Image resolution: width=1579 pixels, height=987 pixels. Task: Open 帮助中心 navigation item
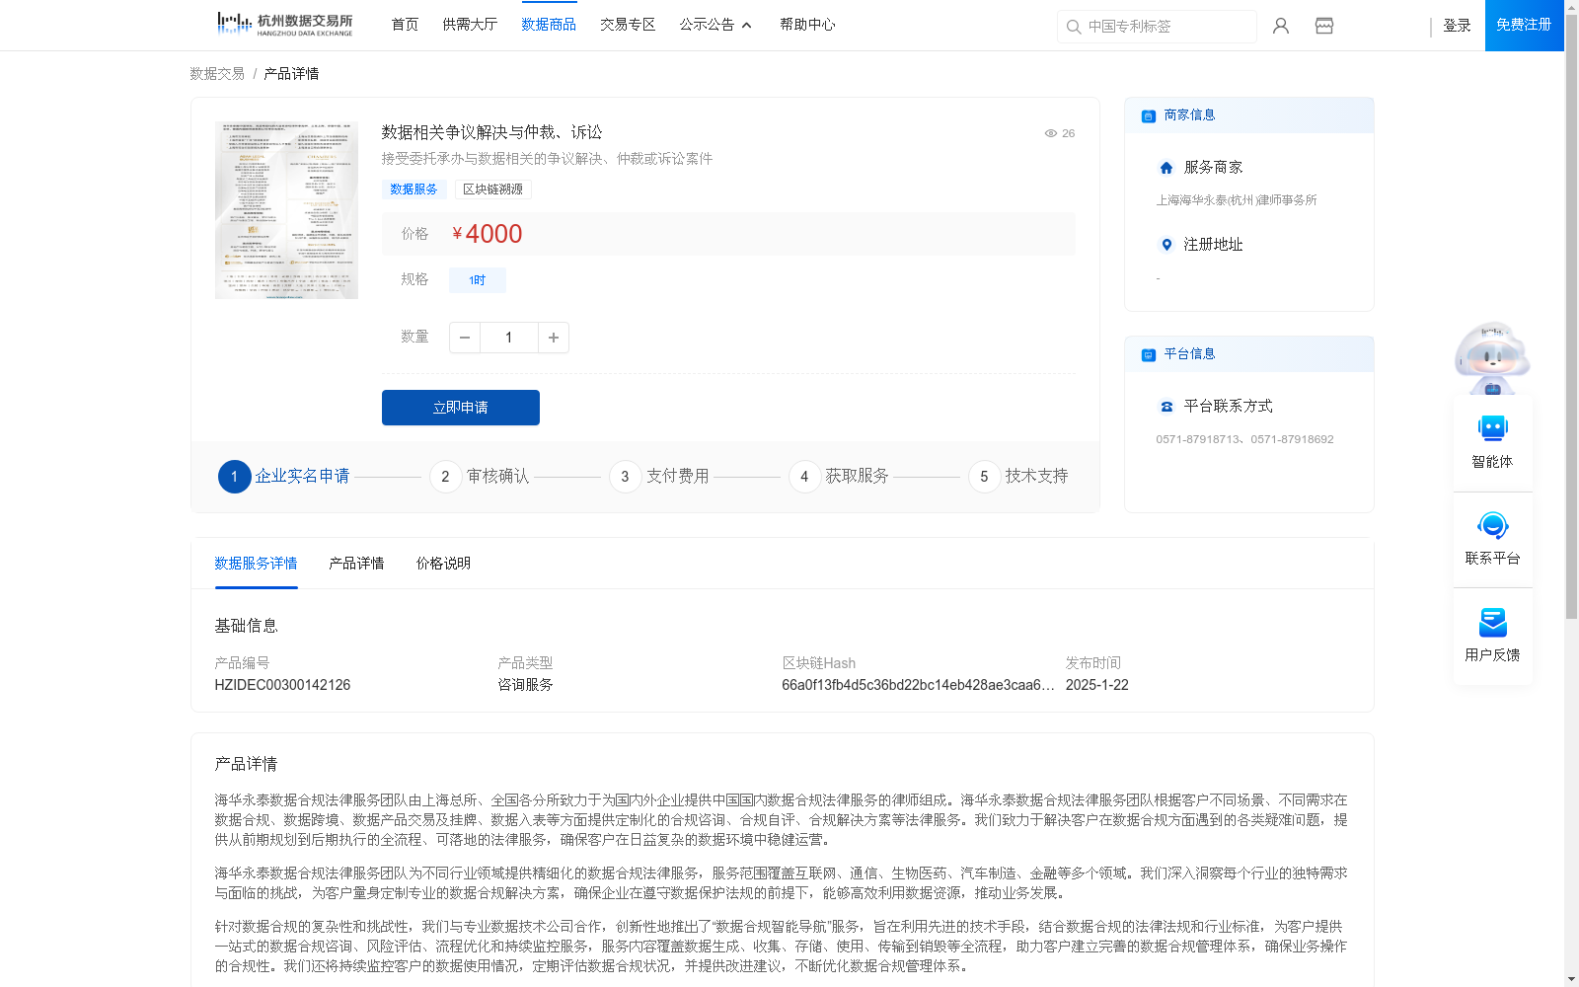807,25
